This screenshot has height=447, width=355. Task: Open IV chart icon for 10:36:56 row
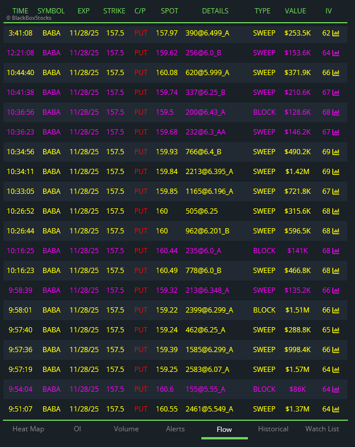point(336,112)
